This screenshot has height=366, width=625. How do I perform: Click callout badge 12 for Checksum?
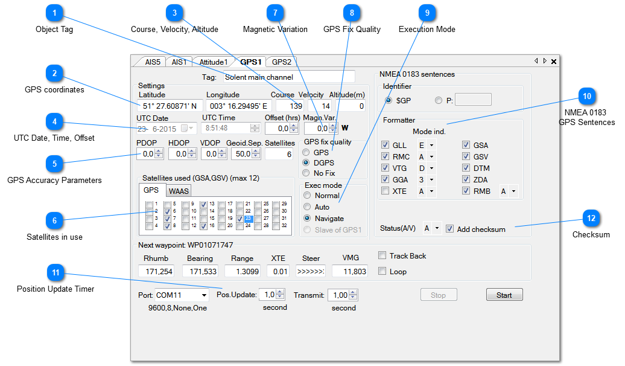click(591, 218)
